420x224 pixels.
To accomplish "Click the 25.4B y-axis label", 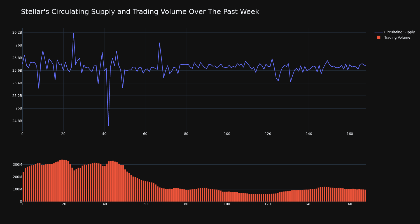I will coord(17,83).
